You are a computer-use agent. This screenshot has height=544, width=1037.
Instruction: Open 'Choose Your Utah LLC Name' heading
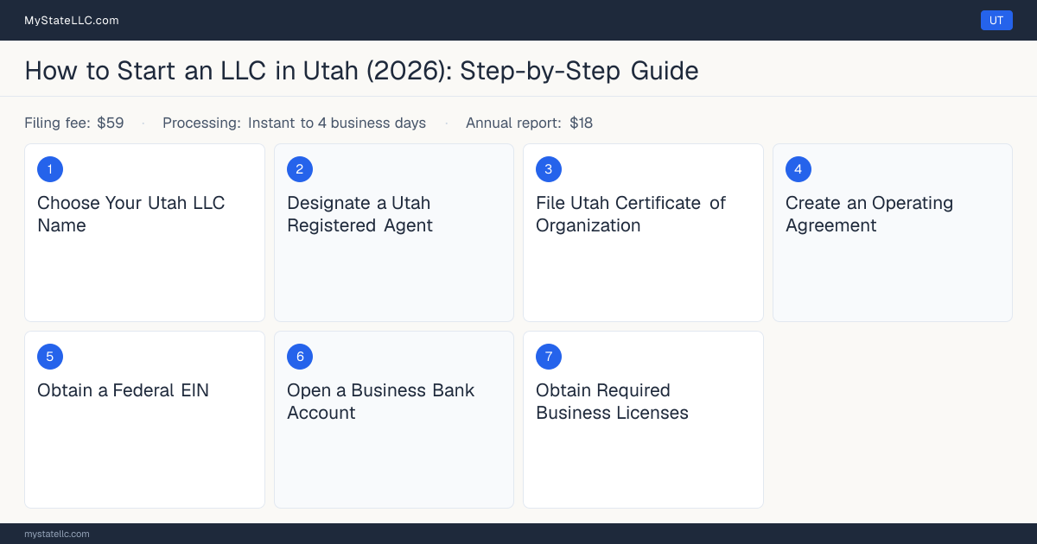coord(131,214)
